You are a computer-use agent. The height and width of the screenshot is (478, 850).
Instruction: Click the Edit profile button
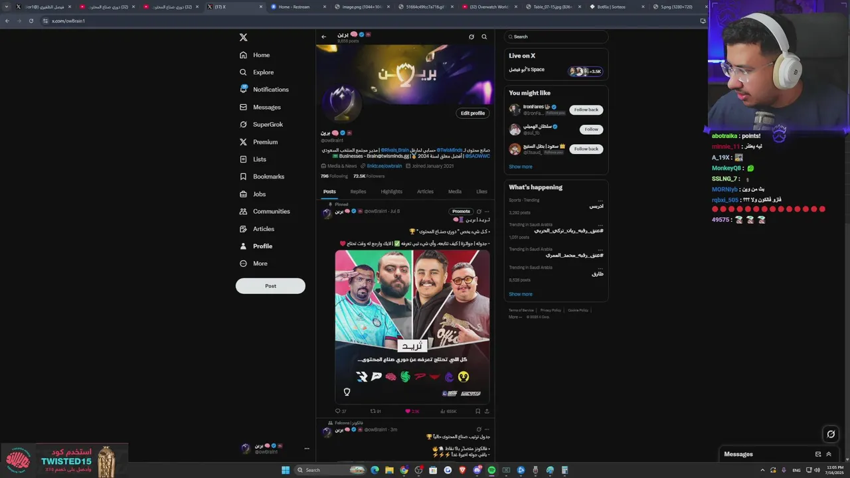pos(473,114)
